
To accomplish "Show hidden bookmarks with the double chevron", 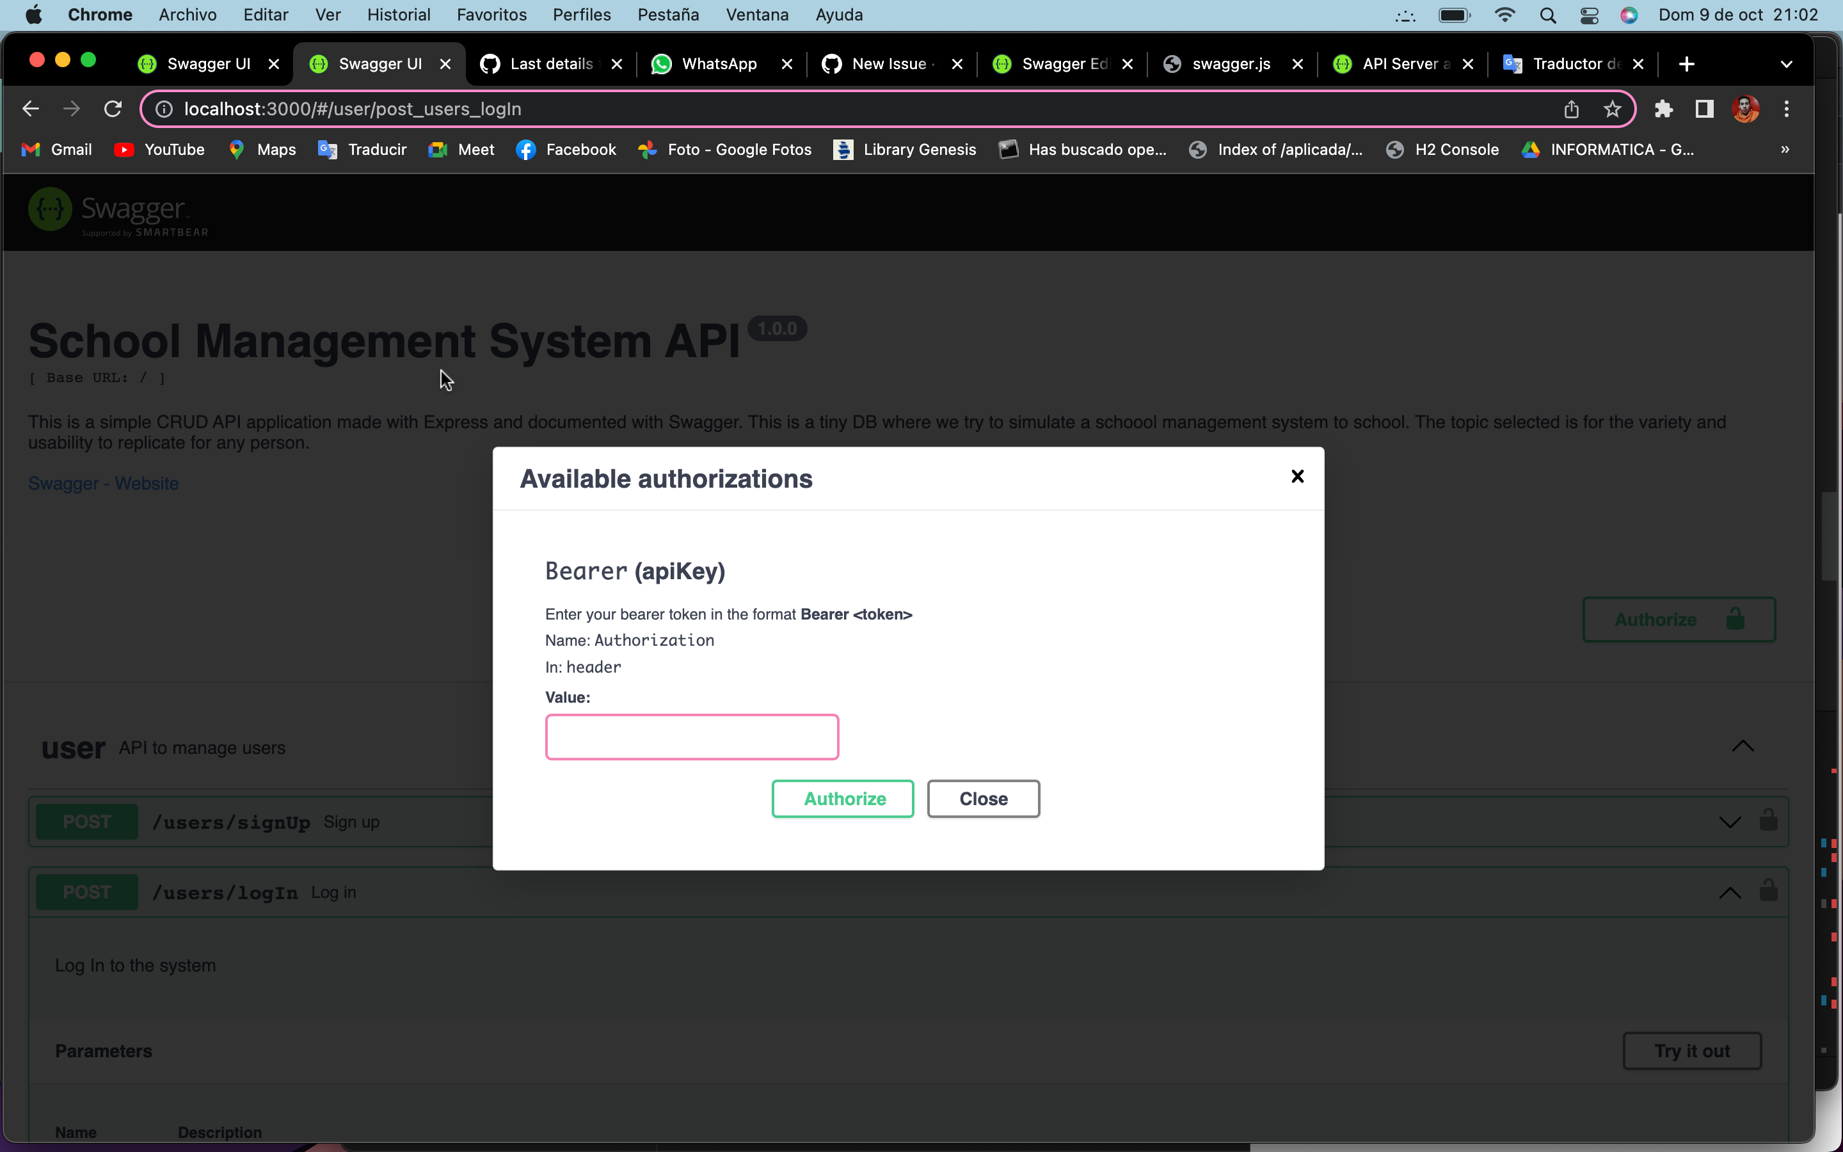I will pos(1784,149).
